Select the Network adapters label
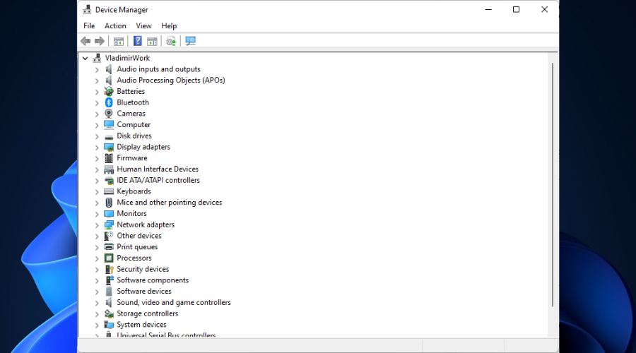636x353 pixels. coord(146,225)
